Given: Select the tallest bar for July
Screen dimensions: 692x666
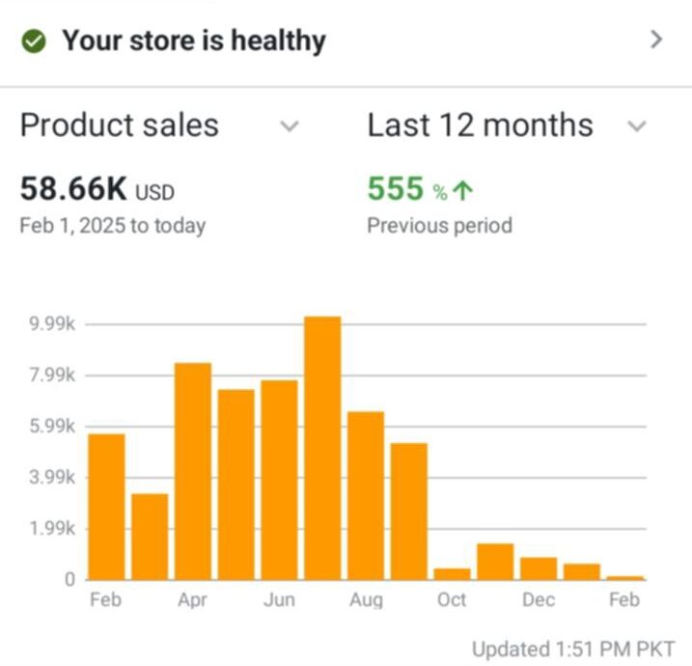Looking at the screenshot, I should click(322, 449).
